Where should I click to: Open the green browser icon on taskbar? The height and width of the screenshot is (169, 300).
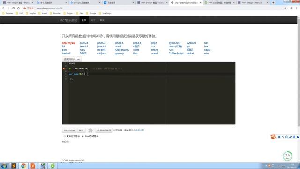(x=52, y=166)
